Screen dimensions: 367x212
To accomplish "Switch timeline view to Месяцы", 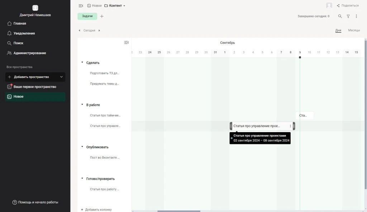I will click(x=354, y=30).
